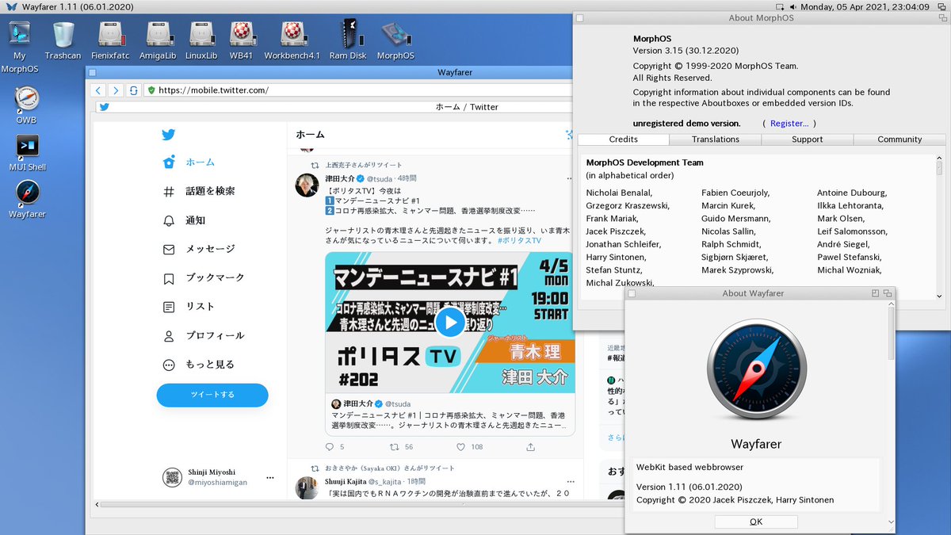Click the About MorphOS credits scrollbar down arrow
Image resolution: width=951 pixels, height=535 pixels.
tap(940, 296)
